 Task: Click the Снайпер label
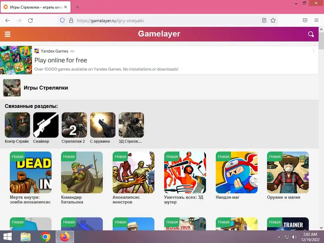pos(41,141)
